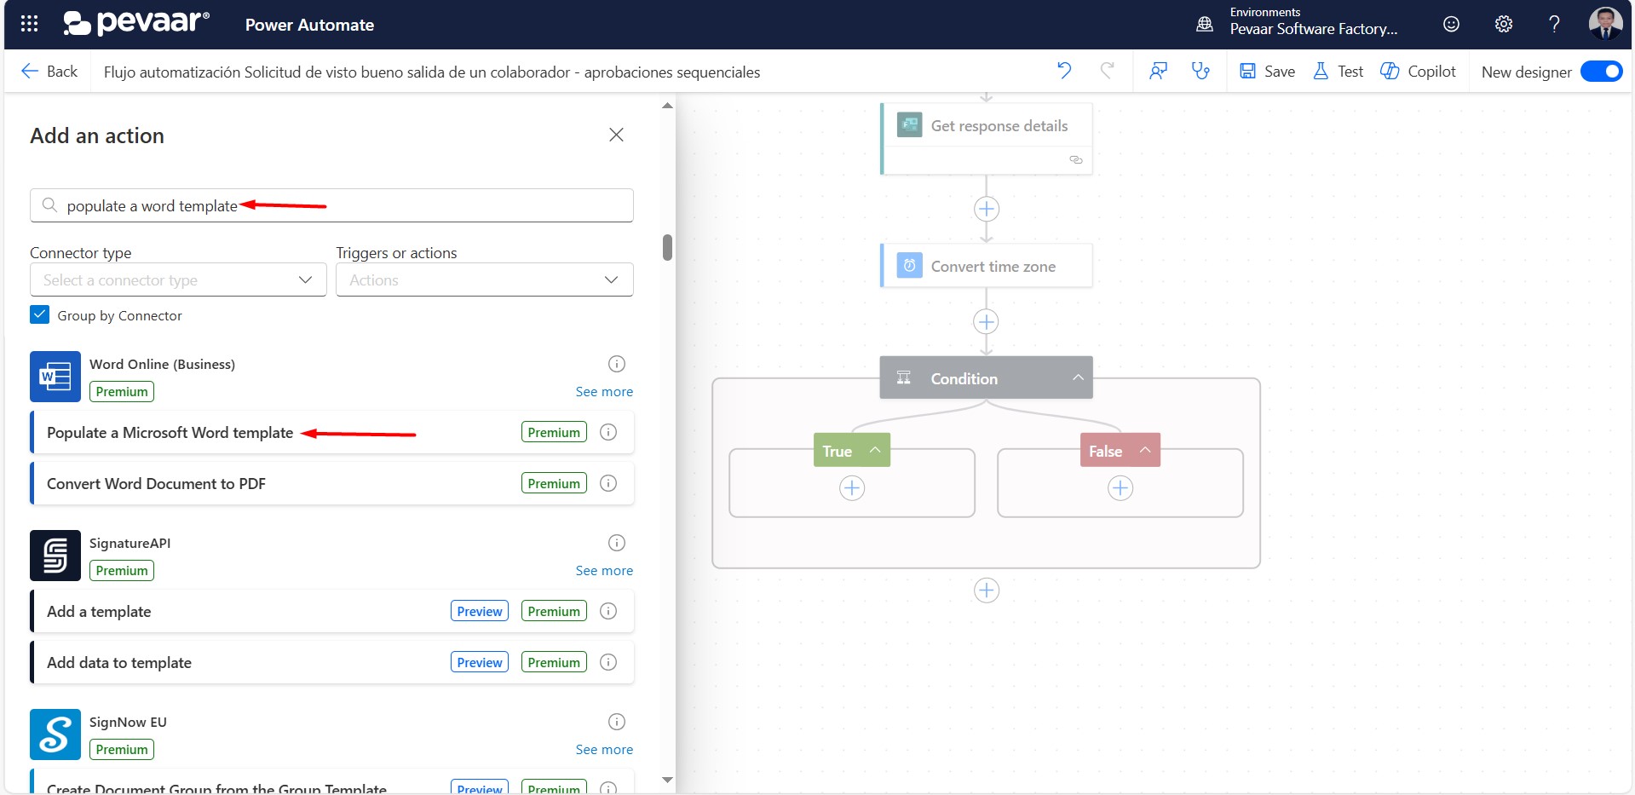Select the Convert time zone step
Viewport: 1635px width, 795px height.
(x=986, y=266)
